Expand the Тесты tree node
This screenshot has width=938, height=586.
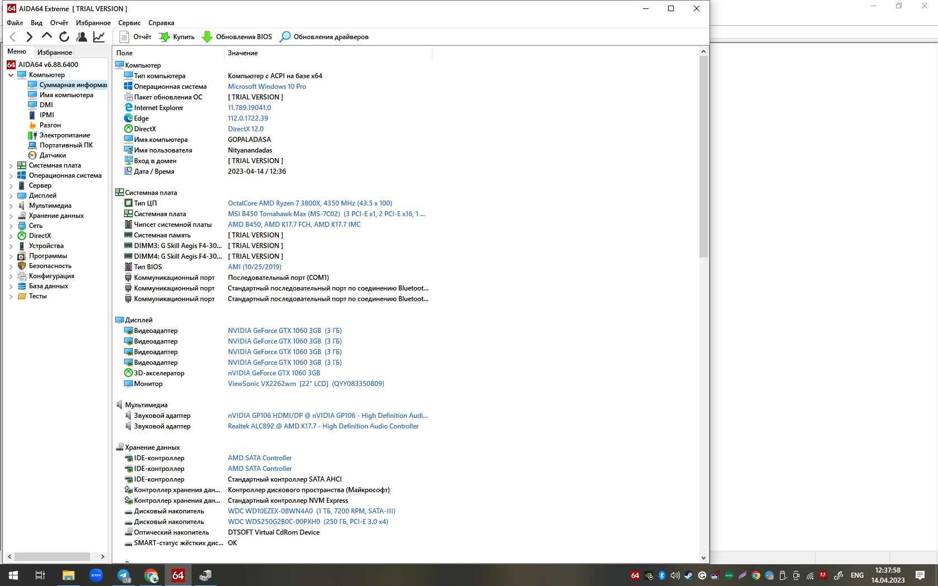(x=11, y=296)
